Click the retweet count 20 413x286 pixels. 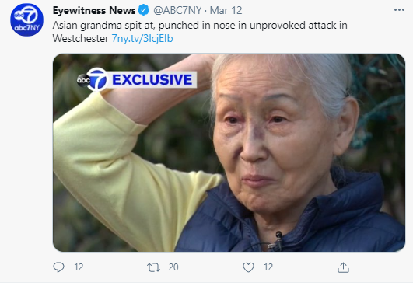coord(173,267)
